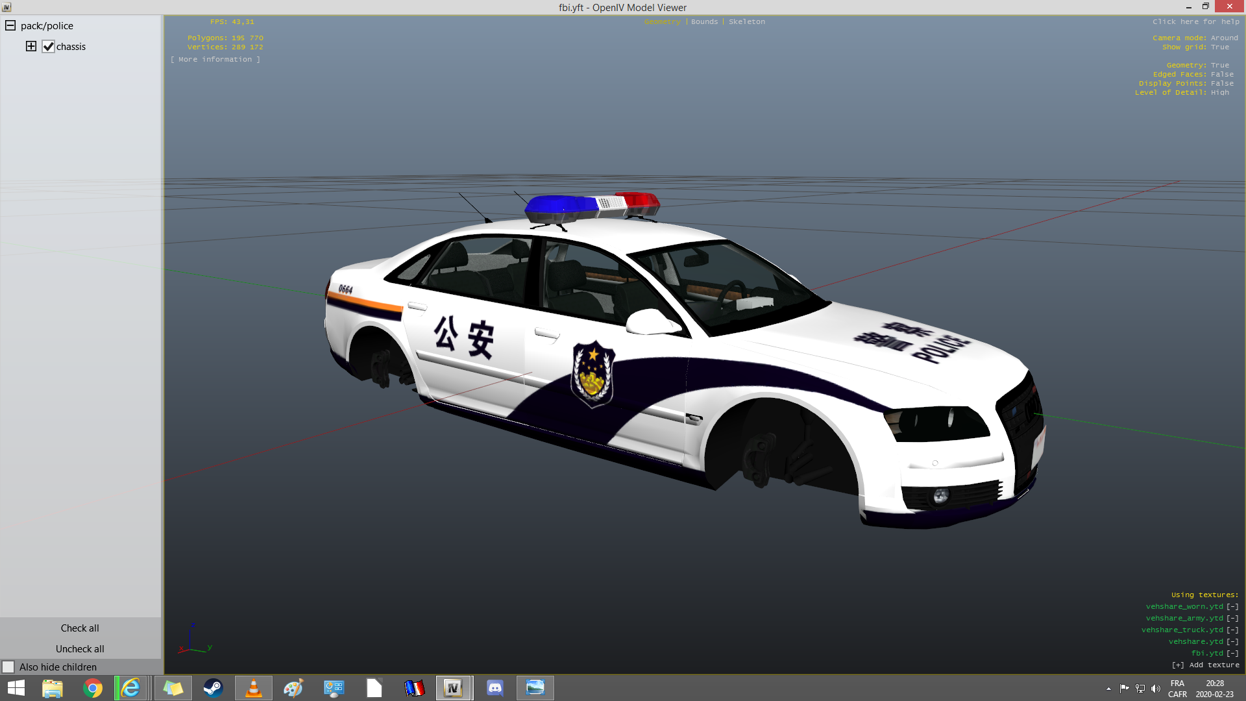Screen dimensions: 1246x701
Task: Open the OpenIV taskbar icon
Action: point(453,687)
